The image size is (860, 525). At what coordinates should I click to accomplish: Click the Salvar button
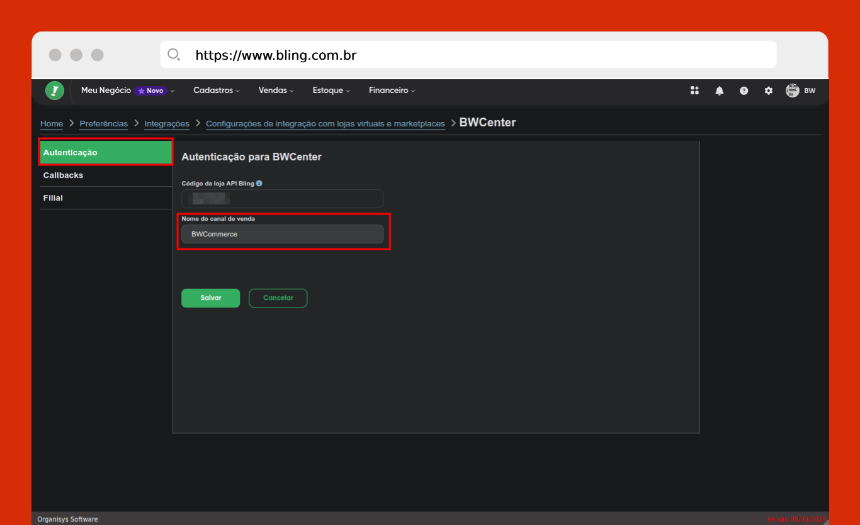pyautogui.click(x=210, y=298)
